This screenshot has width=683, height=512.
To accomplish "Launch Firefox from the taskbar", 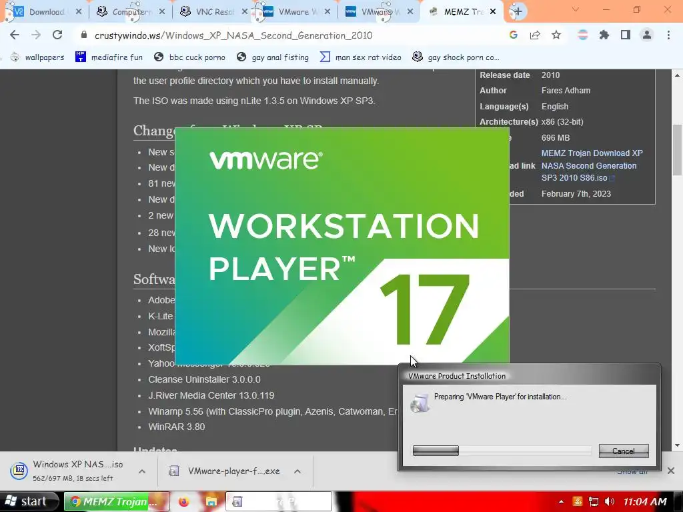I will [184, 501].
